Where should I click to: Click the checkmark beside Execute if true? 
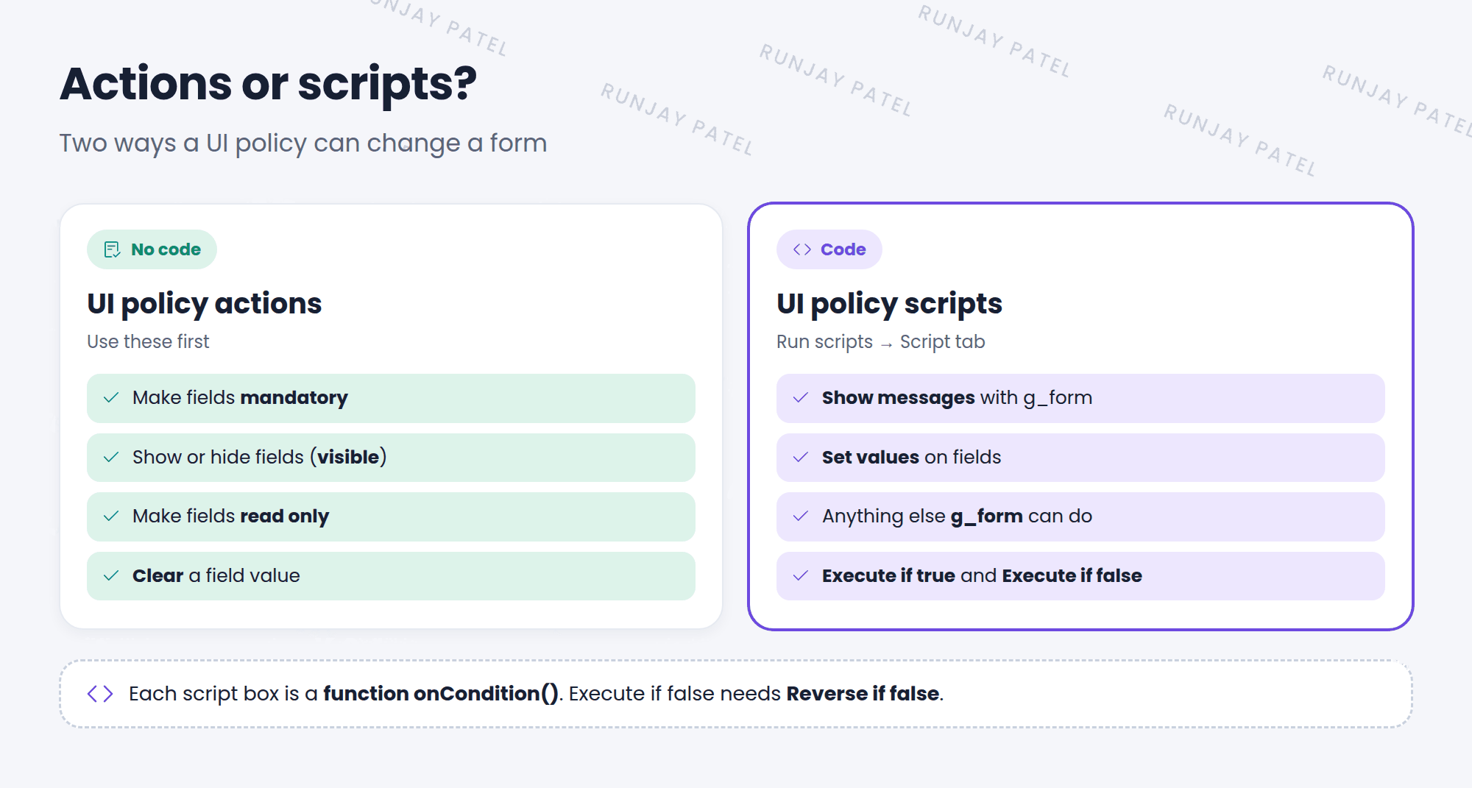pos(801,576)
